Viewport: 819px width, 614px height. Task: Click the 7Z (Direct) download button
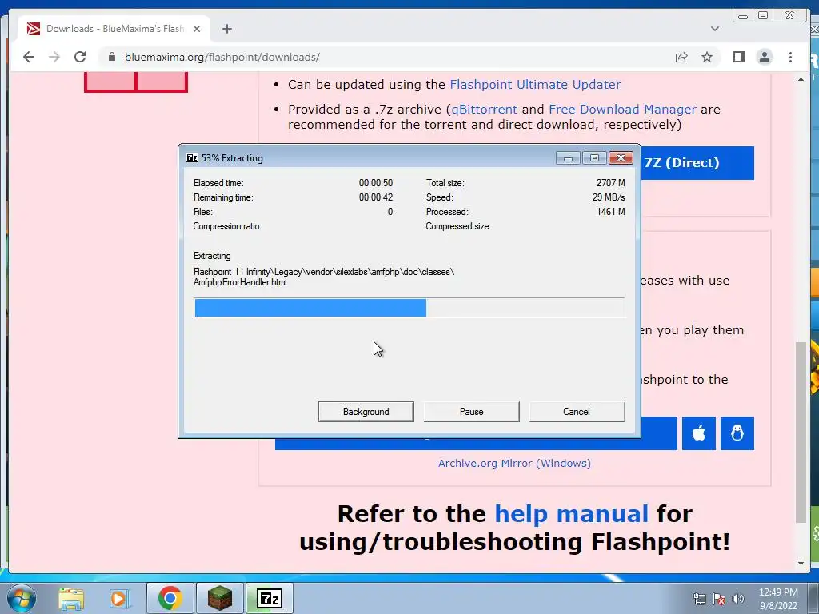click(697, 163)
